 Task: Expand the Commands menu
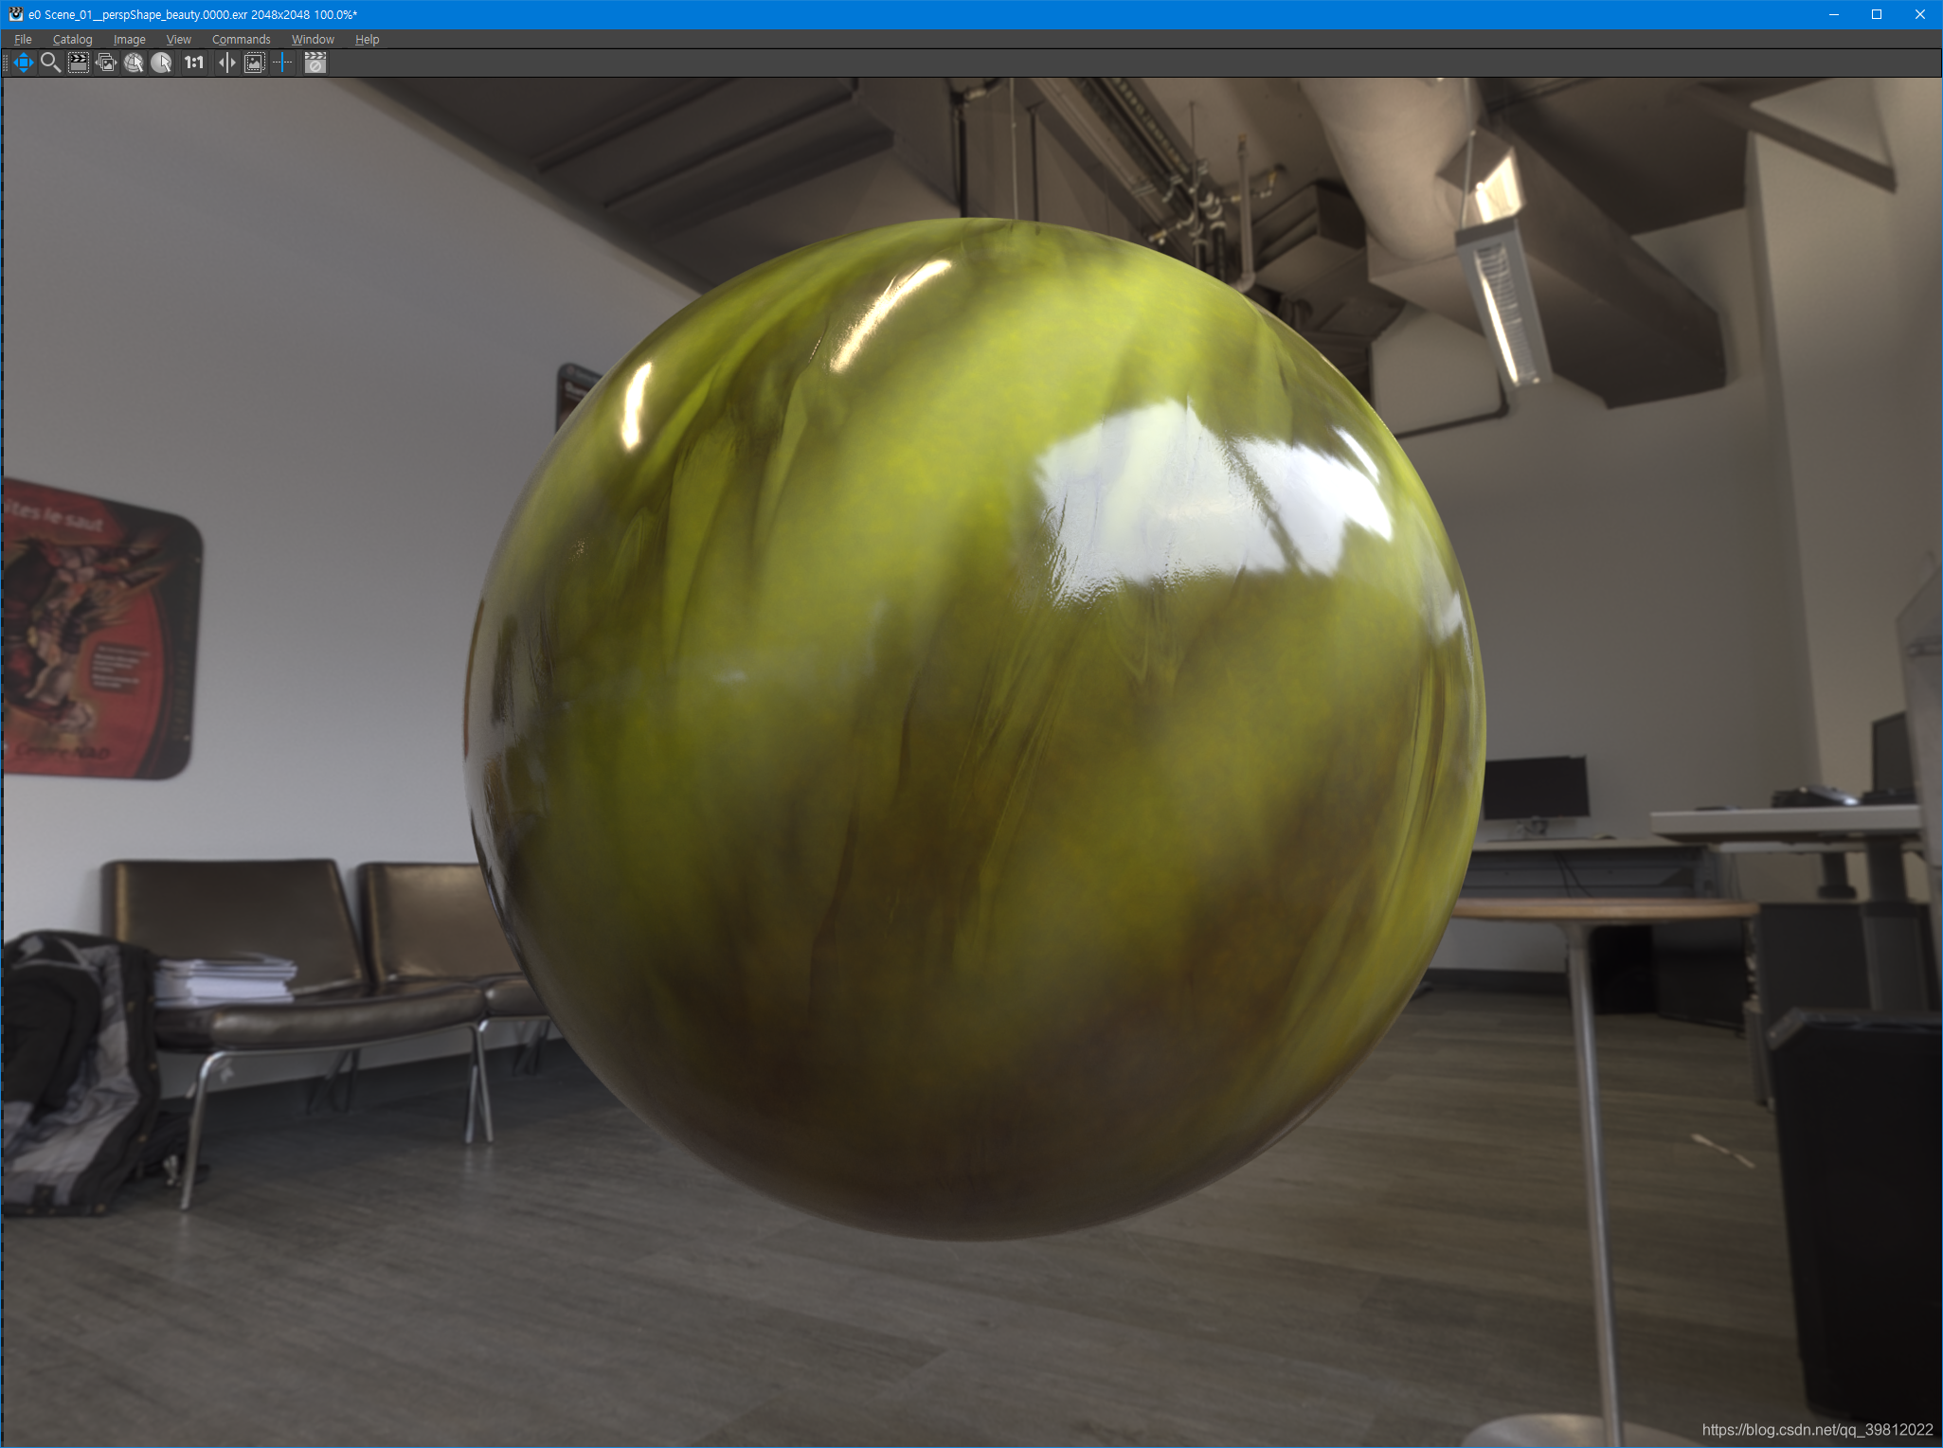[241, 39]
